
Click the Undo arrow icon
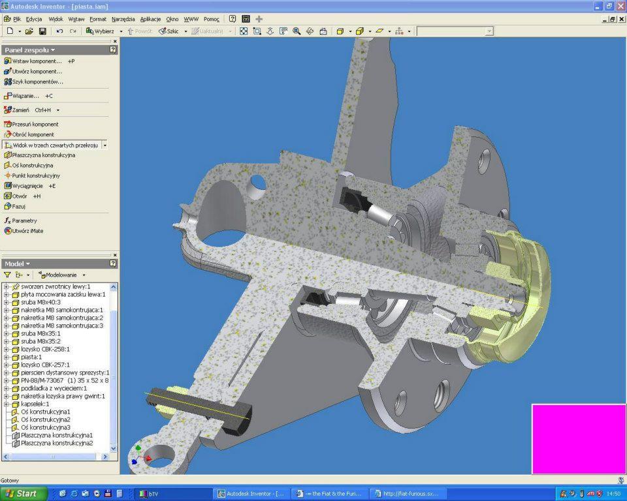[x=59, y=31]
